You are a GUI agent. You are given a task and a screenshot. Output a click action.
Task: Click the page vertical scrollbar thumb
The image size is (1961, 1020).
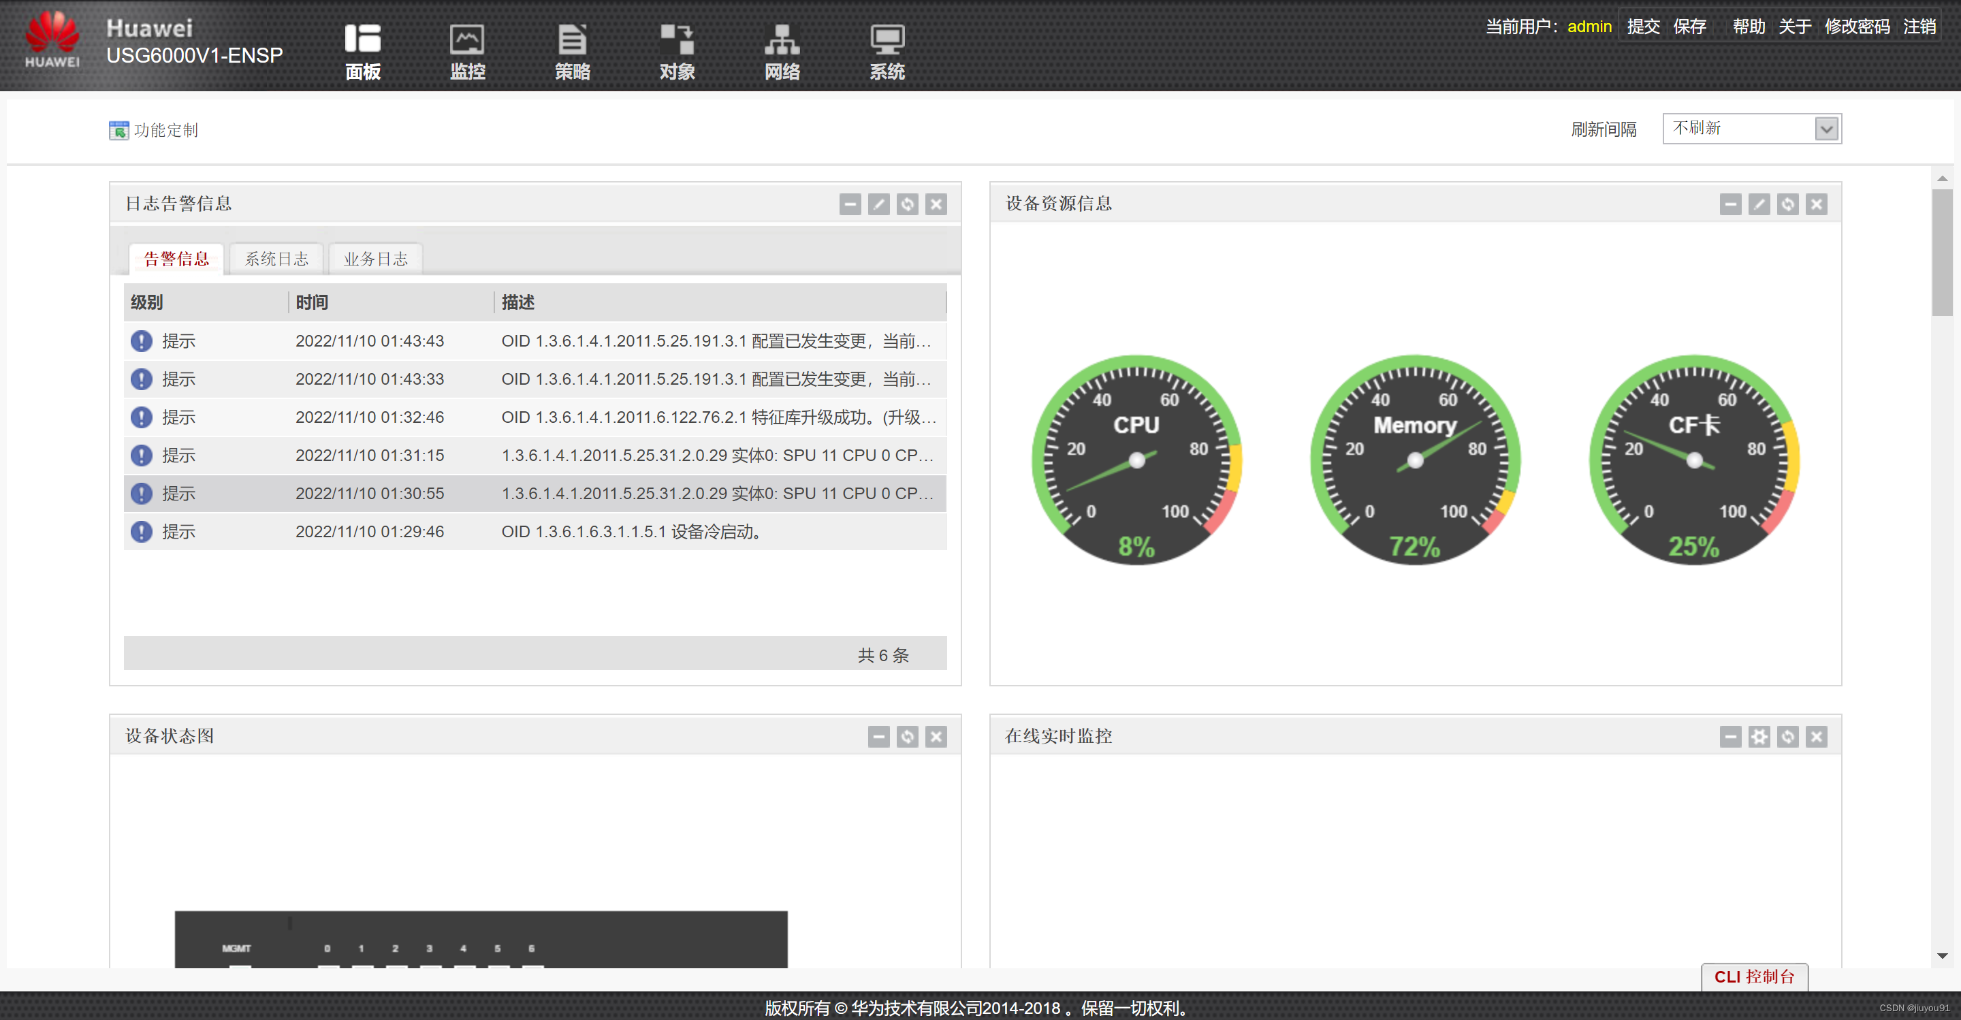[1941, 251]
